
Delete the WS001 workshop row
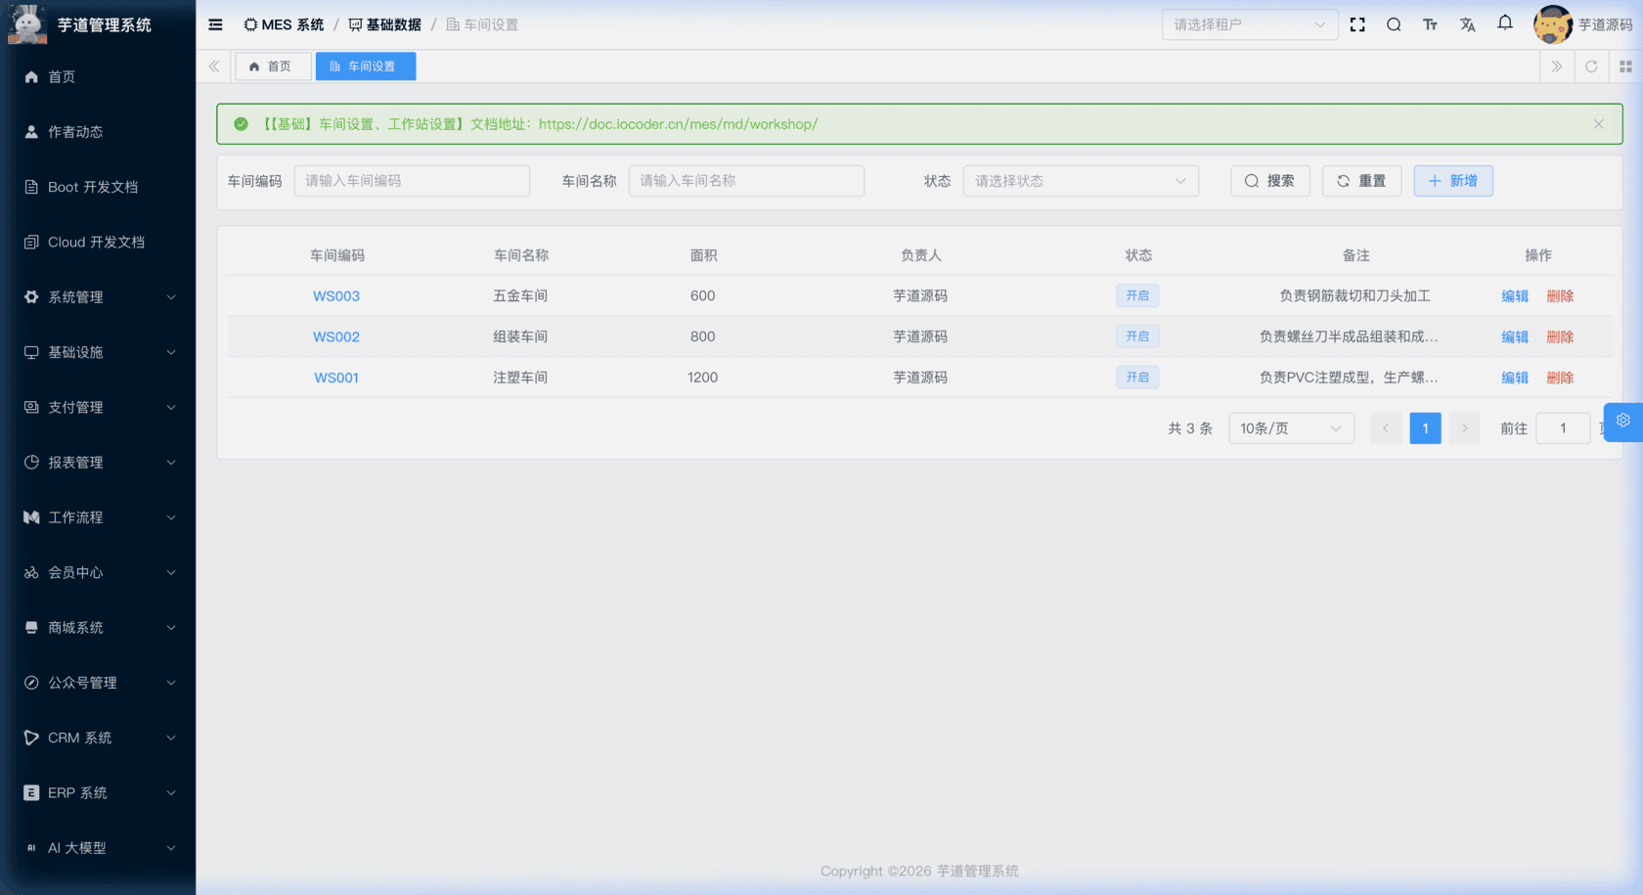(1560, 378)
